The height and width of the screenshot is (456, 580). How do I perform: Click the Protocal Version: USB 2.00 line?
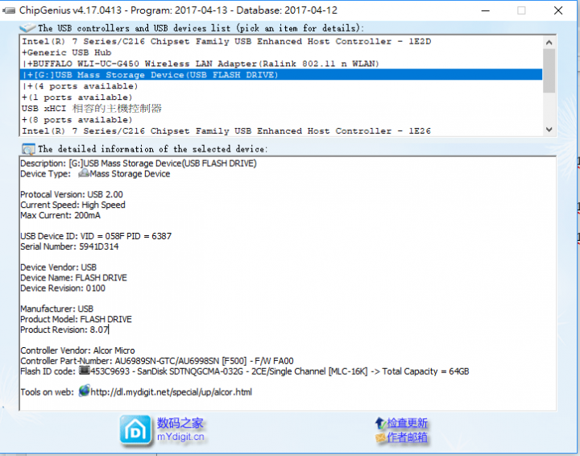coord(72,194)
